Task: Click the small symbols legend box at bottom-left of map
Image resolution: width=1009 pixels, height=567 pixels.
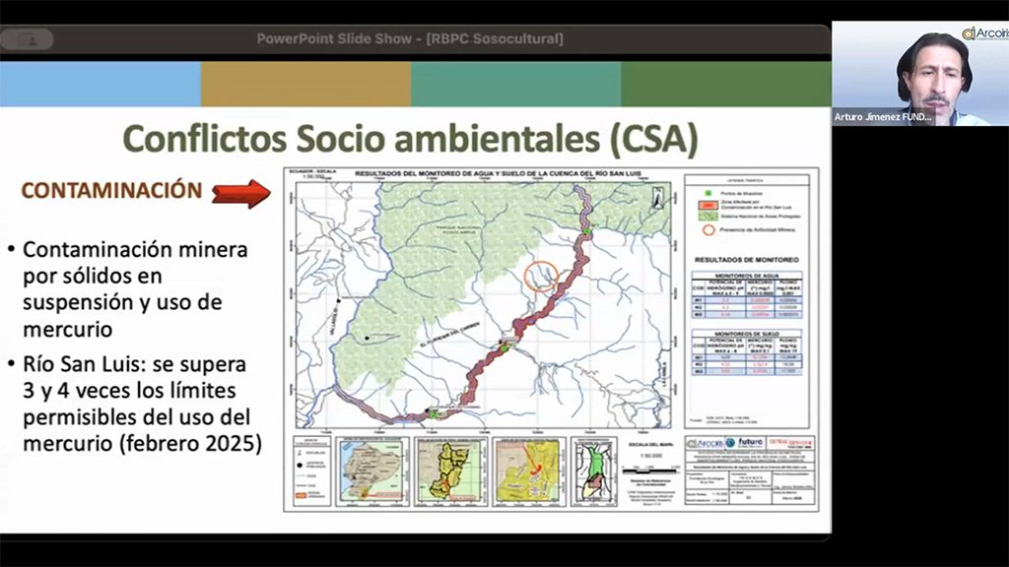Action: coord(312,472)
